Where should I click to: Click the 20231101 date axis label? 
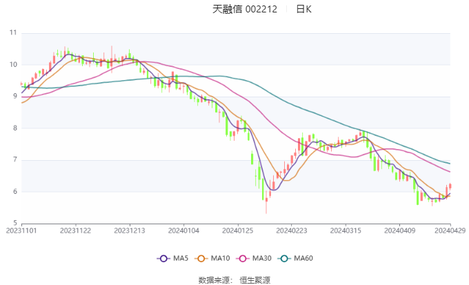click(21, 230)
